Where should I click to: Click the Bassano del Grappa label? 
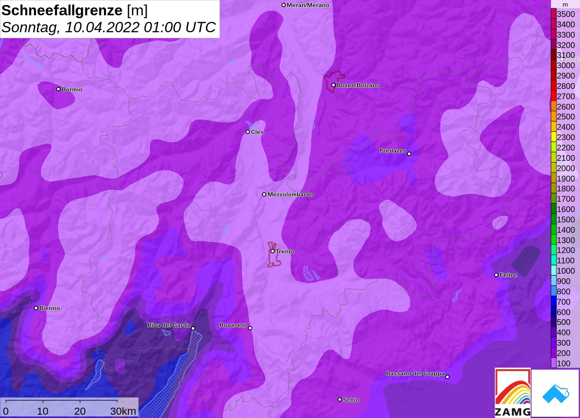coord(415,373)
